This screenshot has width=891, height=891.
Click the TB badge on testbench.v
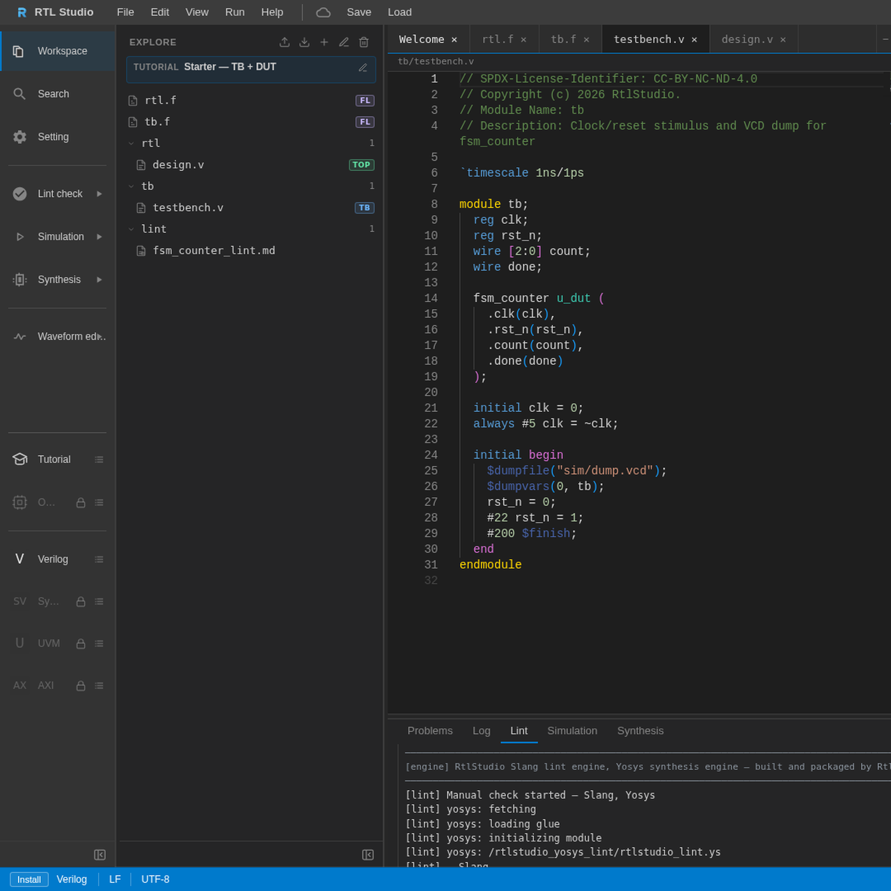click(365, 208)
